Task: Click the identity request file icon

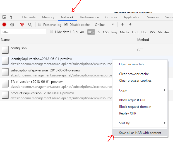Action: [x=5, y=61]
